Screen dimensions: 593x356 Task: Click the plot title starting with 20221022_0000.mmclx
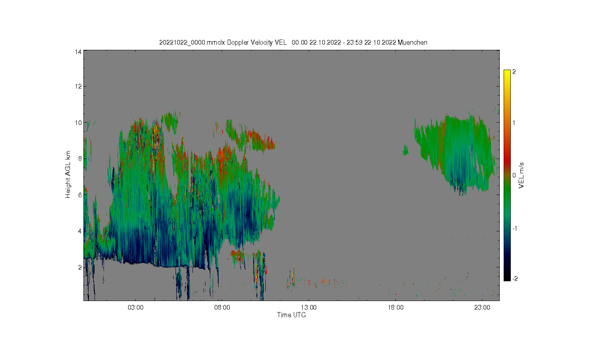click(x=293, y=42)
